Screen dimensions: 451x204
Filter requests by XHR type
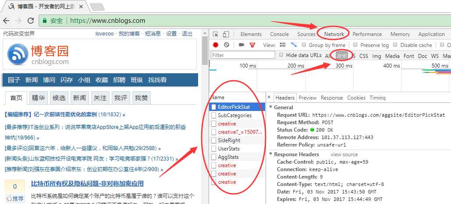coord(342,56)
